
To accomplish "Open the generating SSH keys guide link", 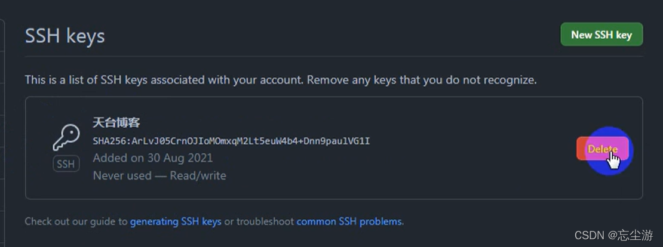I will click(x=176, y=221).
